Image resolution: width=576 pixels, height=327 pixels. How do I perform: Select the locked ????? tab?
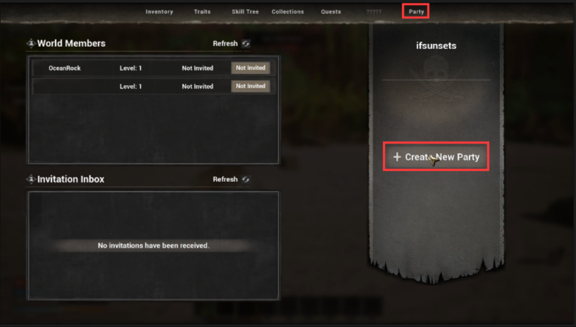click(x=374, y=12)
